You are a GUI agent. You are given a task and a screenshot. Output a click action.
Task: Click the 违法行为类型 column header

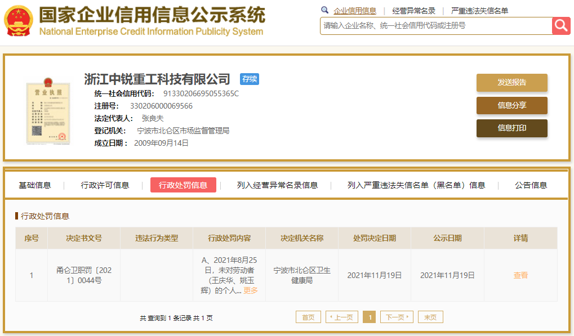157,239
